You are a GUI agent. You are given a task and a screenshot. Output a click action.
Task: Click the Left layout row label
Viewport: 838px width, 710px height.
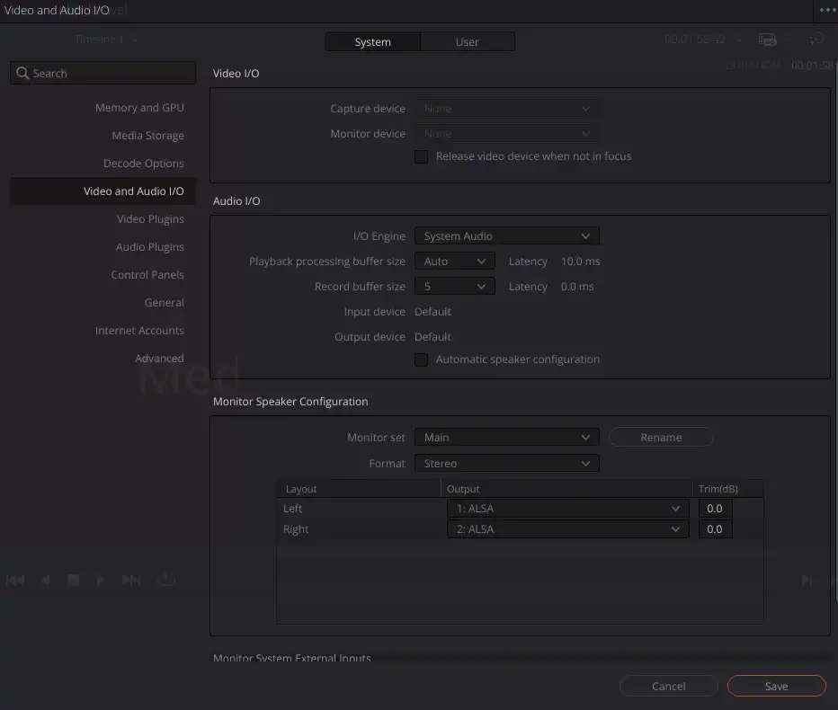point(292,509)
